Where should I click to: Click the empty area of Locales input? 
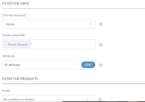click(x=63, y=45)
